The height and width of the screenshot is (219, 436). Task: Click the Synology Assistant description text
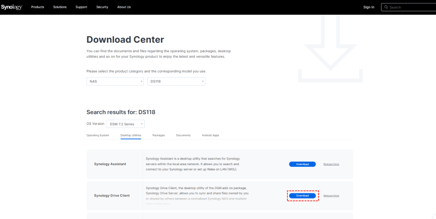[193, 164]
